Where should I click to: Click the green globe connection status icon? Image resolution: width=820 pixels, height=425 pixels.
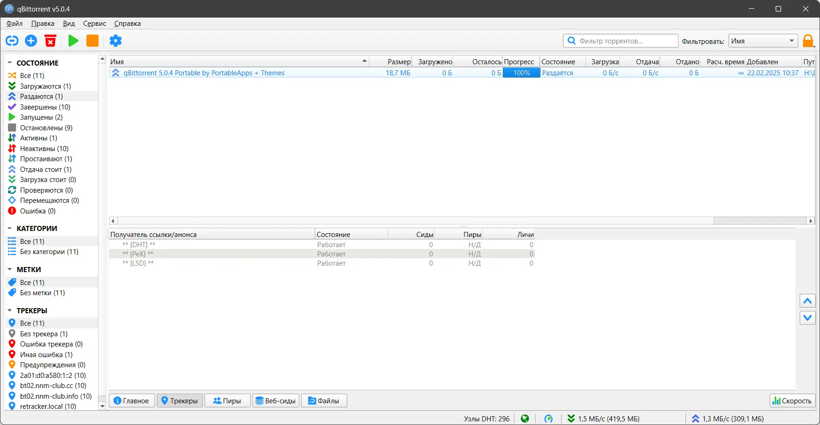pyautogui.click(x=525, y=419)
